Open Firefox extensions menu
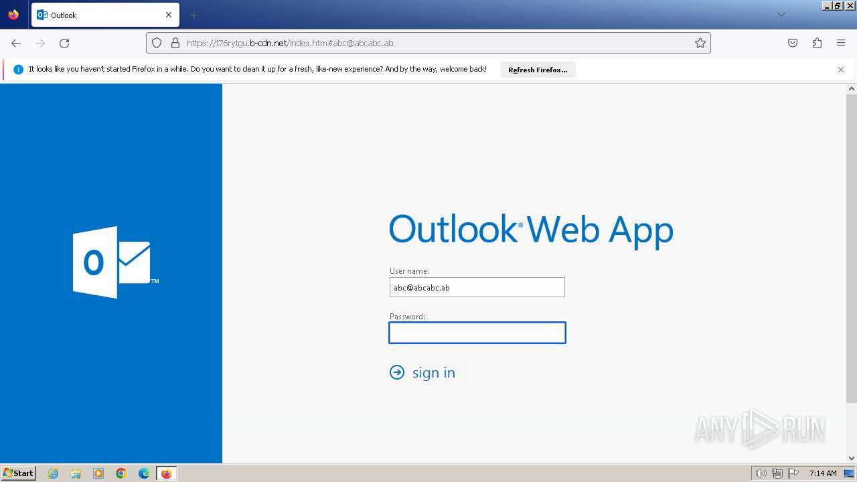The width and height of the screenshot is (857, 482). [x=817, y=43]
